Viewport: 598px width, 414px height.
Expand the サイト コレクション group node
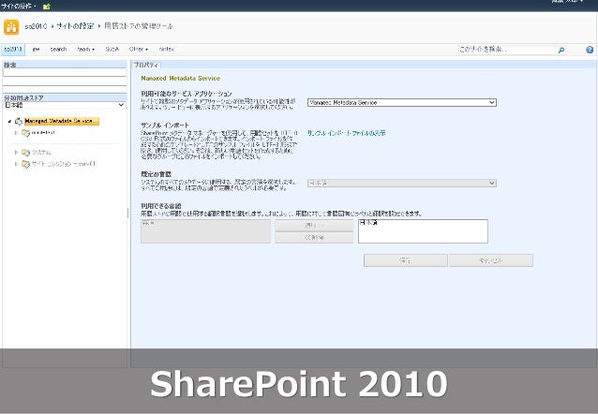click(x=16, y=164)
